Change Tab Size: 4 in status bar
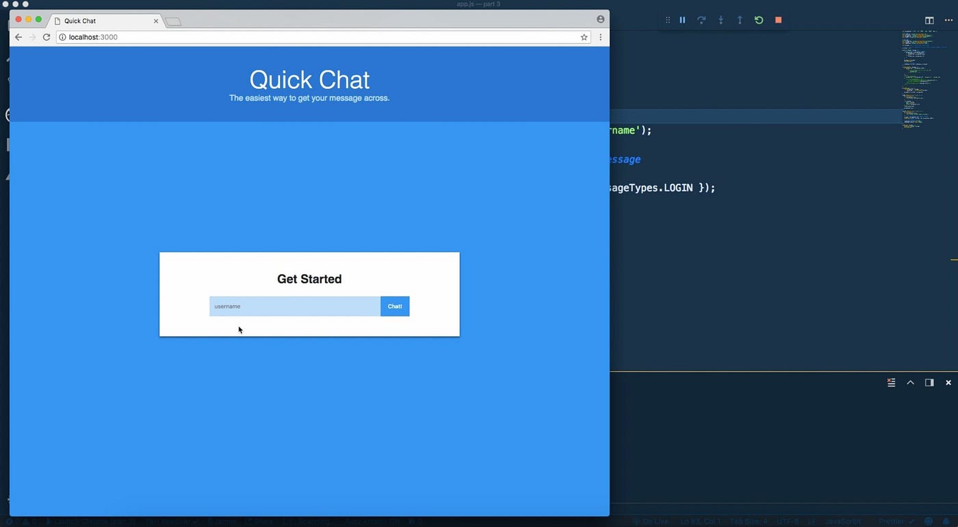 point(749,522)
